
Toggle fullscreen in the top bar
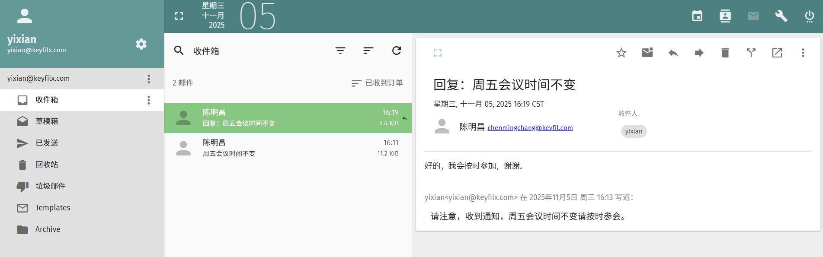(x=179, y=16)
